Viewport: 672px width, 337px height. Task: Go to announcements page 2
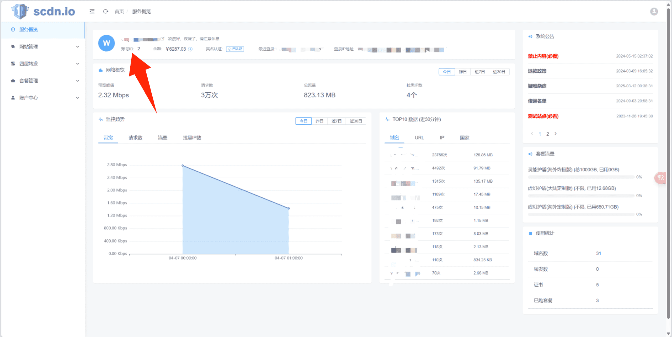[547, 134]
